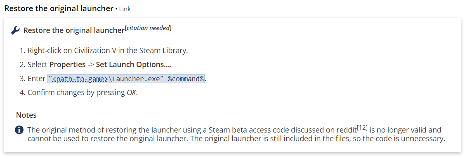Viewport: 467px width, 156px height.
Task: Click the bold "Properties" word in step 2
Action: click(68, 65)
